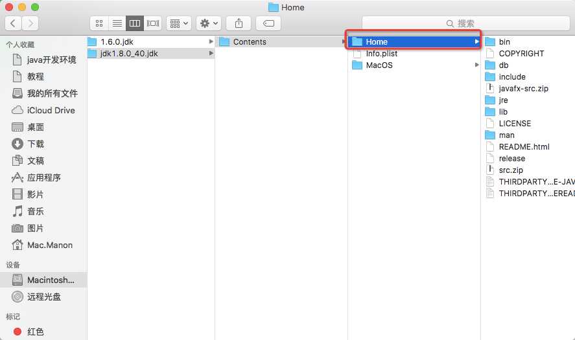Select the Home folder row
575x340 pixels.
click(x=414, y=41)
